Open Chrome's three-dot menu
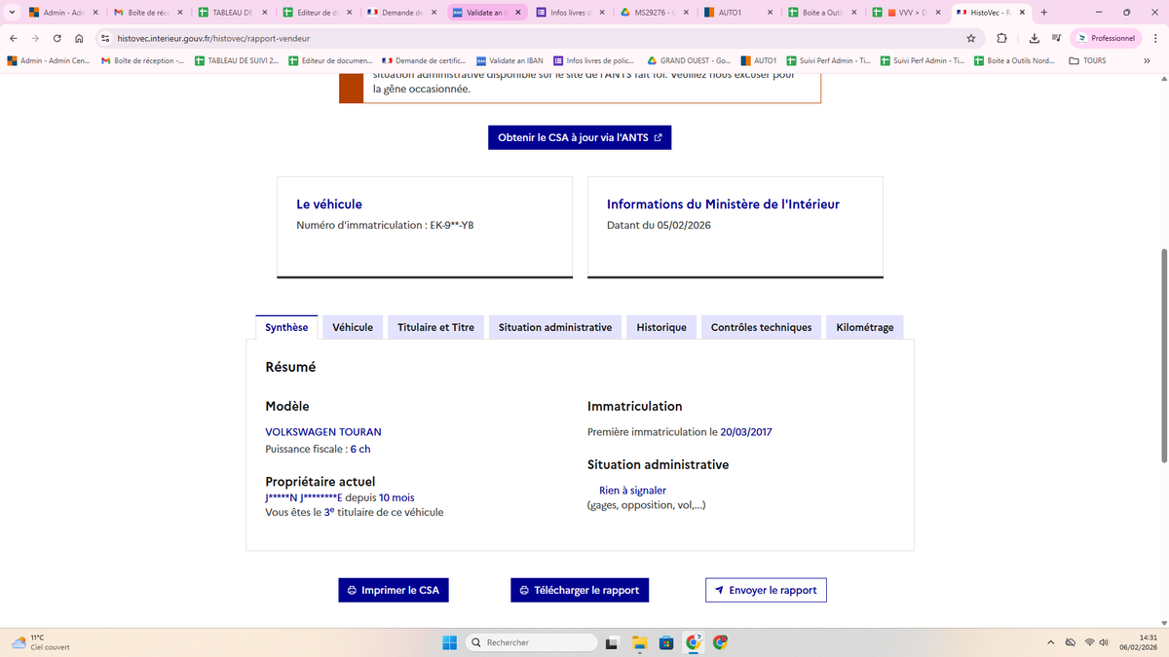Viewport: 1169px width, 657px height. pyautogui.click(x=1155, y=38)
